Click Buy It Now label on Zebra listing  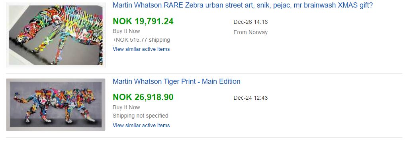126,31
